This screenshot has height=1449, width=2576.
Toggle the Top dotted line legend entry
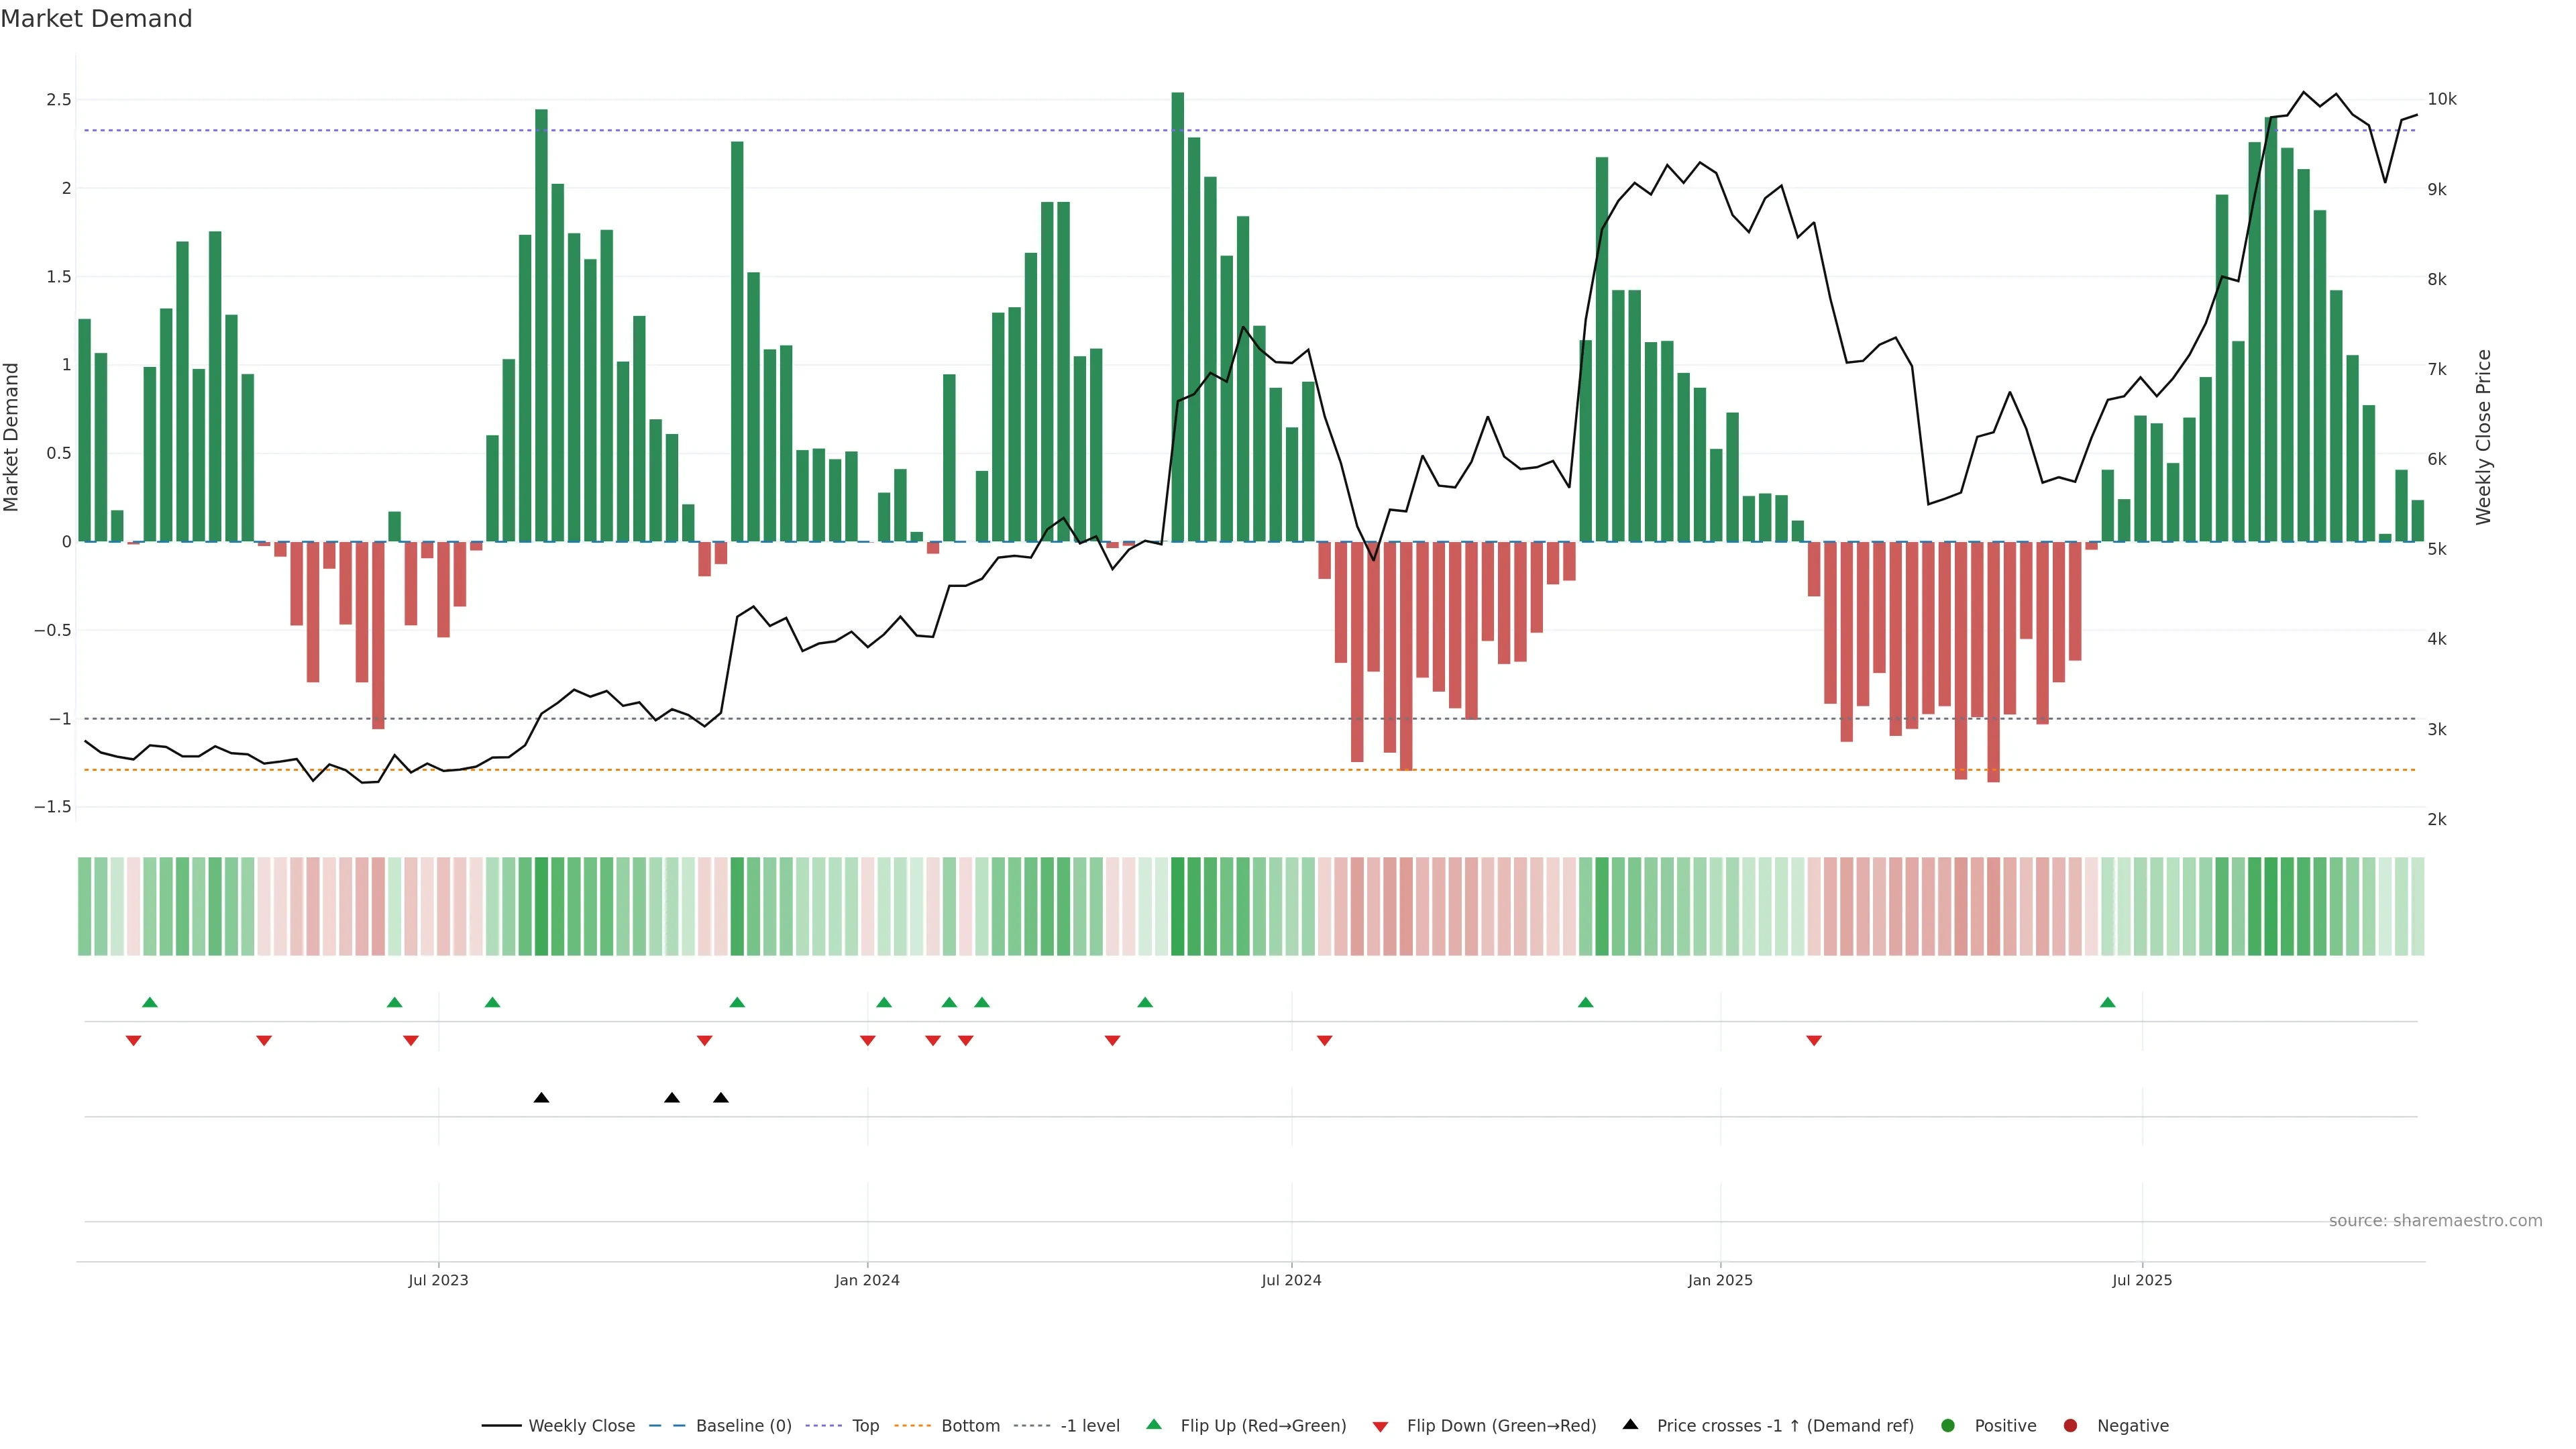tap(864, 1426)
